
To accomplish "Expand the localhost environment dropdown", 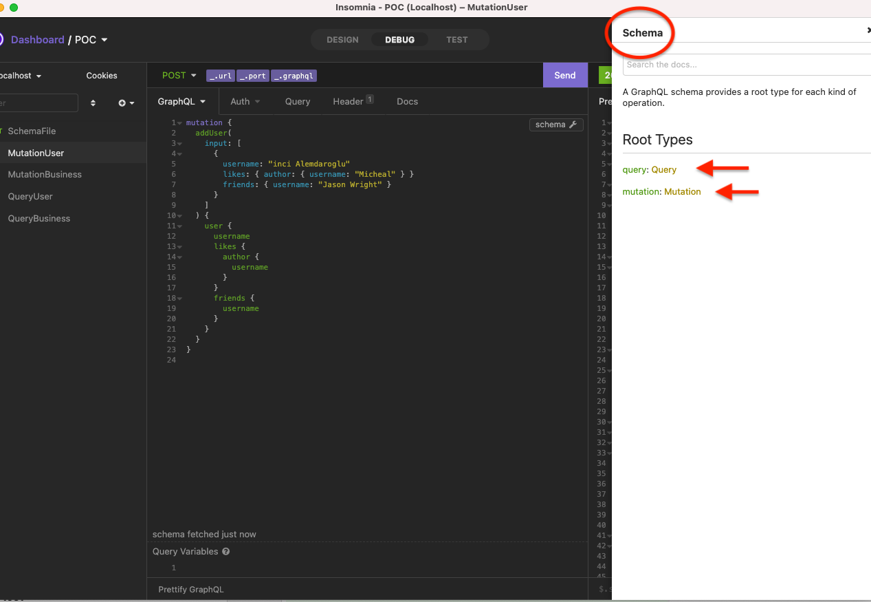I will click(x=21, y=75).
